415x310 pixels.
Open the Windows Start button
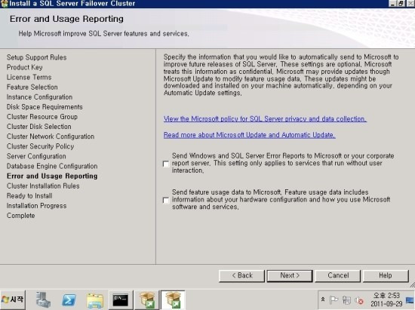coord(13,299)
